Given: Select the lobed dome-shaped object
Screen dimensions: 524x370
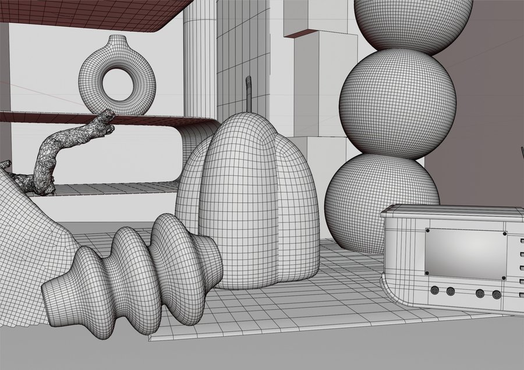Looking at the screenshot, I should (247, 200).
